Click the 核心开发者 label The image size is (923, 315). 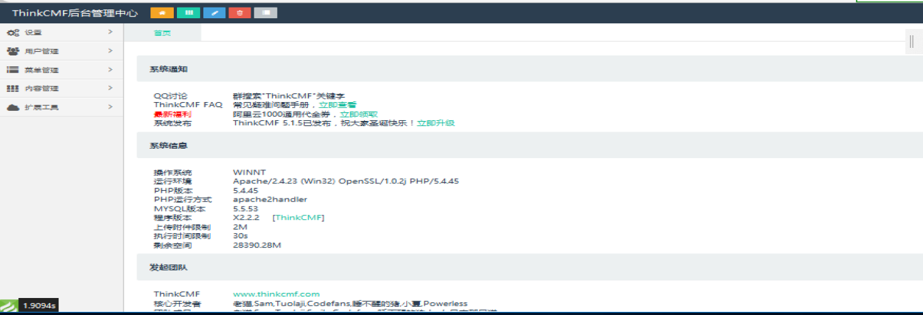[x=178, y=303]
